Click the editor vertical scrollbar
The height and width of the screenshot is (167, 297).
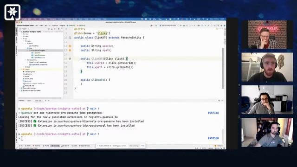point(223,68)
